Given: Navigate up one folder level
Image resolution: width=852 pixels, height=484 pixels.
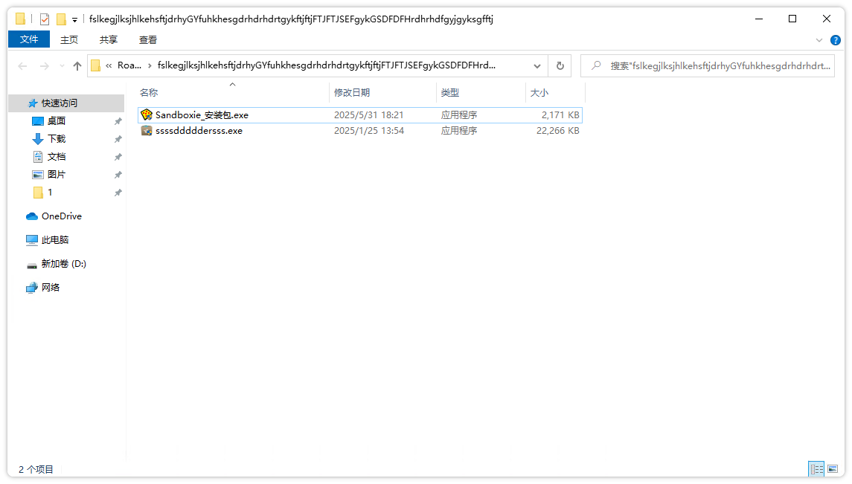Looking at the screenshot, I should click(x=77, y=65).
